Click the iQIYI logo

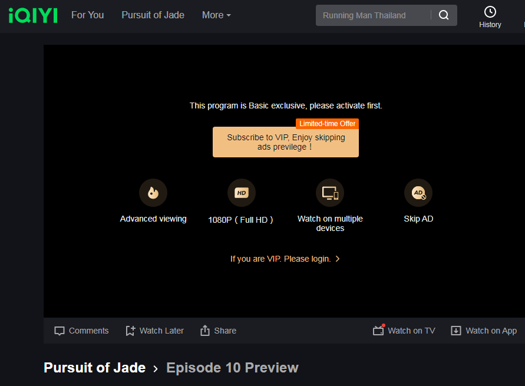pyautogui.click(x=33, y=15)
